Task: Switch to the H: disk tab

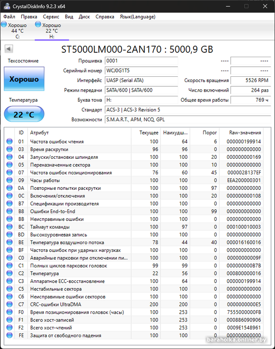Action: pyautogui.click(x=51, y=31)
